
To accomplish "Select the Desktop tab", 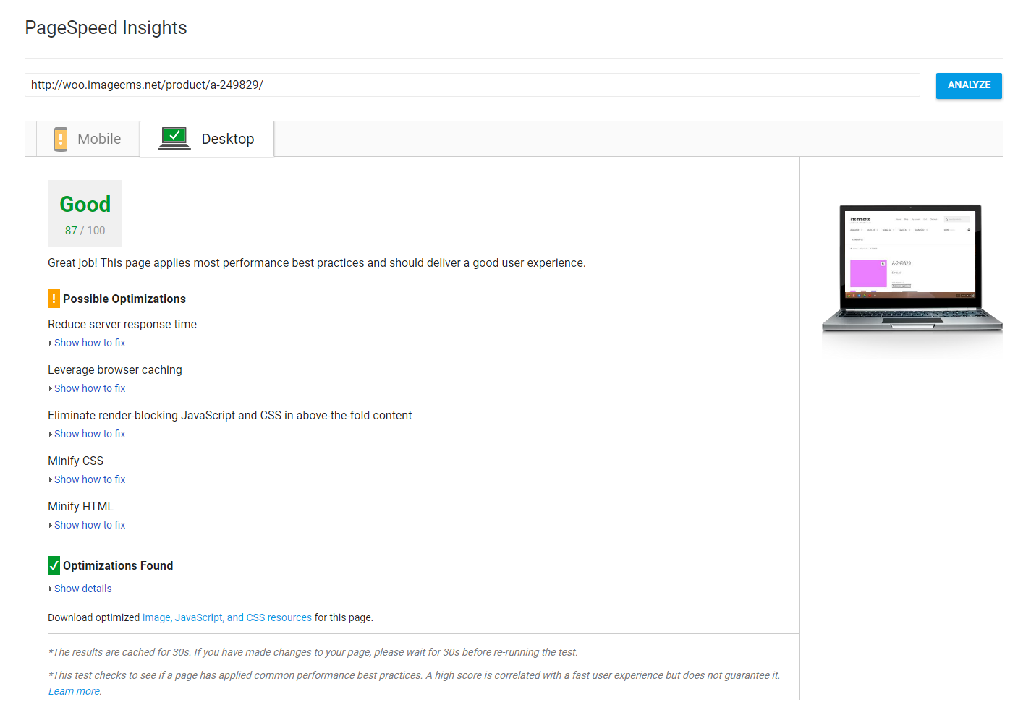I will [207, 139].
